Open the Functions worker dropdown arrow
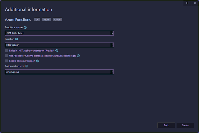This screenshot has width=199, height=133. 112,33
